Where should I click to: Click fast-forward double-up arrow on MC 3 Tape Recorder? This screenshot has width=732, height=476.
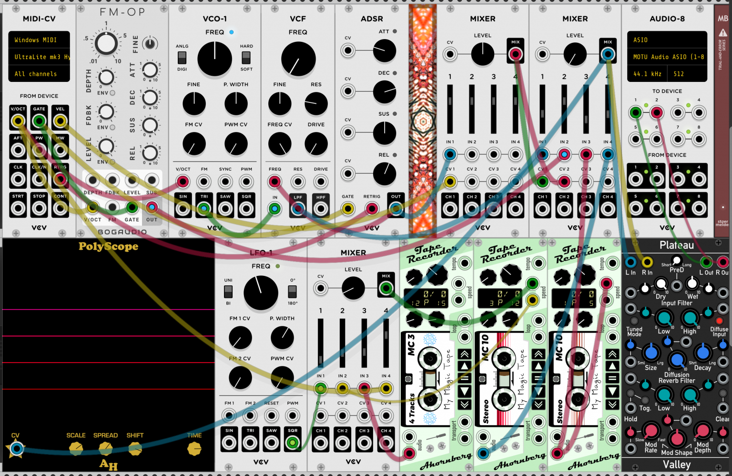(x=465, y=354)
